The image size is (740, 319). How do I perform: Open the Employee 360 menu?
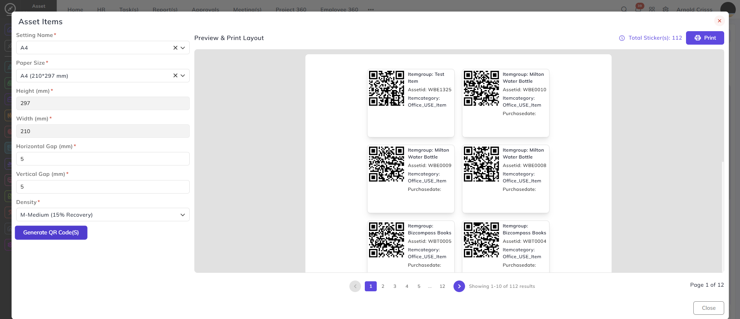click(x=339, y=10)
